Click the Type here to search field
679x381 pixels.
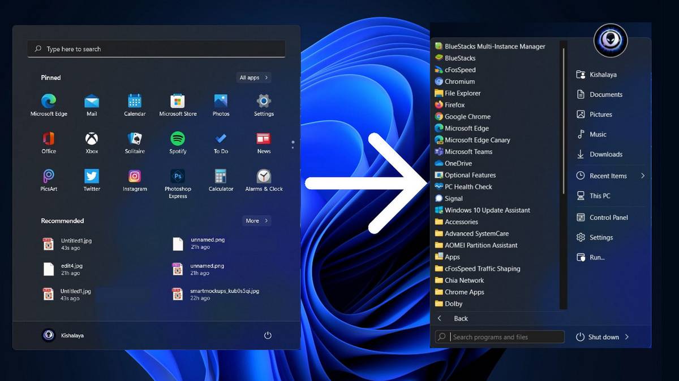pyautogui.click(x=156, y=49)
